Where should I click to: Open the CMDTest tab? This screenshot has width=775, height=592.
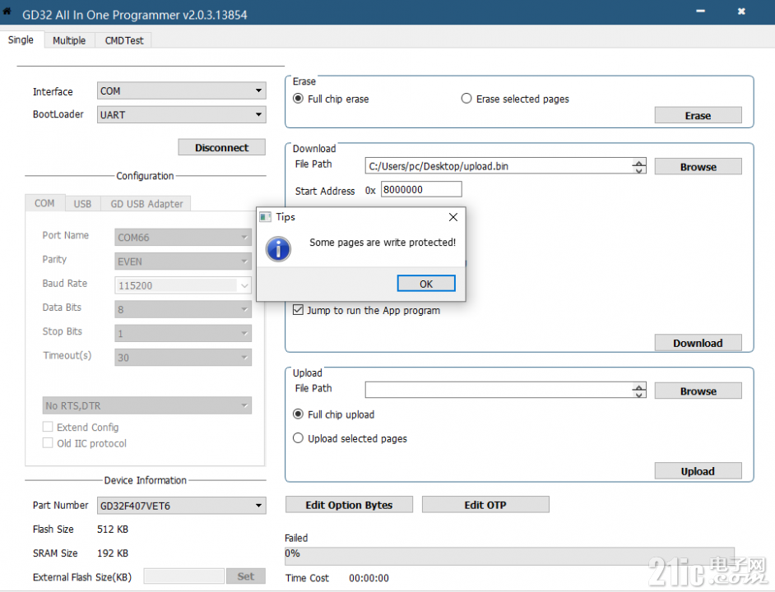[123, 40]
